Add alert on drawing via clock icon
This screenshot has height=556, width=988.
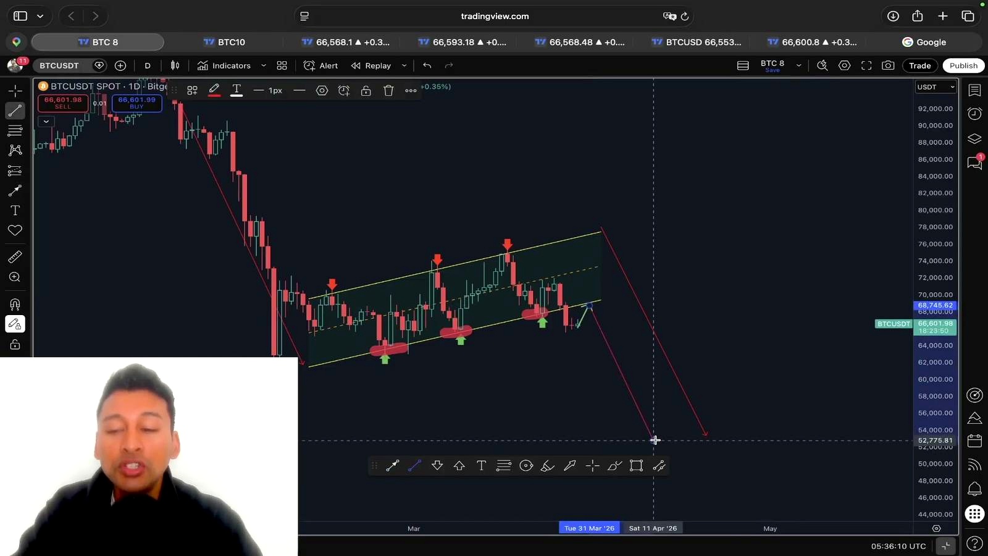344,90
